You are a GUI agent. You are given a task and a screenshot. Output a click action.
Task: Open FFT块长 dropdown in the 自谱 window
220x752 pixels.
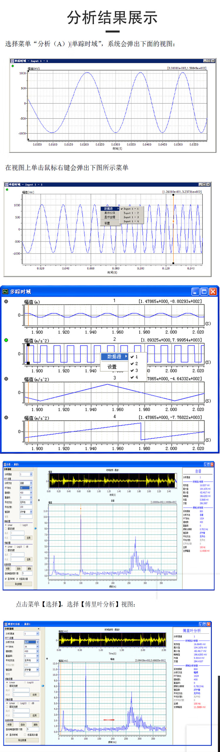click(26, 488)
